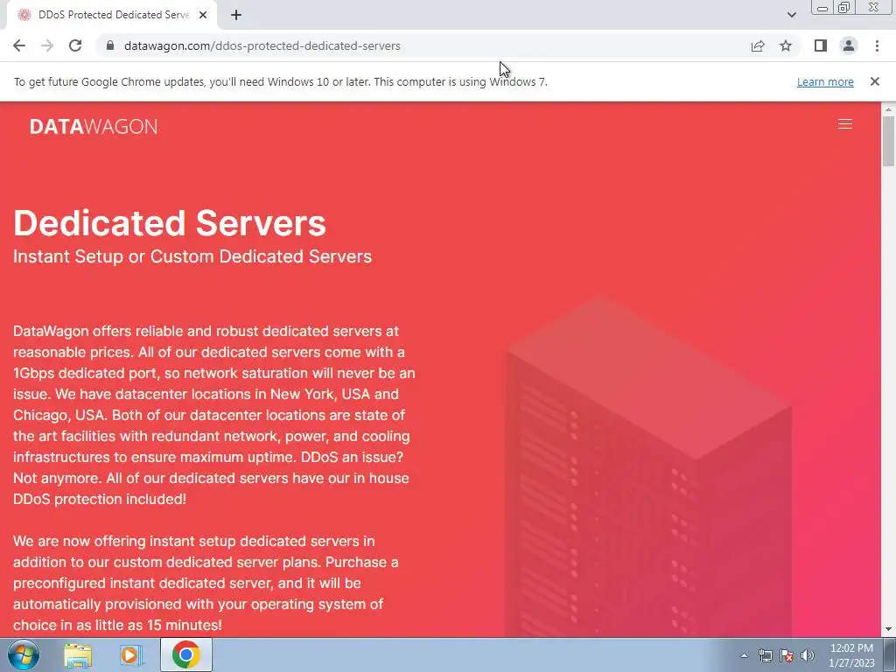Click the page scrollbar thumb

(888, 141)
